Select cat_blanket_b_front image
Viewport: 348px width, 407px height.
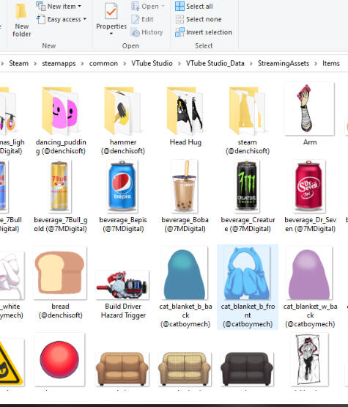click(x=248, y=273)
